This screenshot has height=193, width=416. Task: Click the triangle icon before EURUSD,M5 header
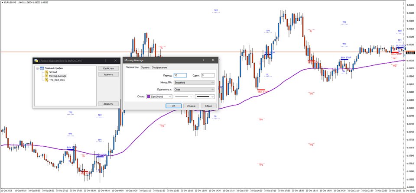click(2, 2)
